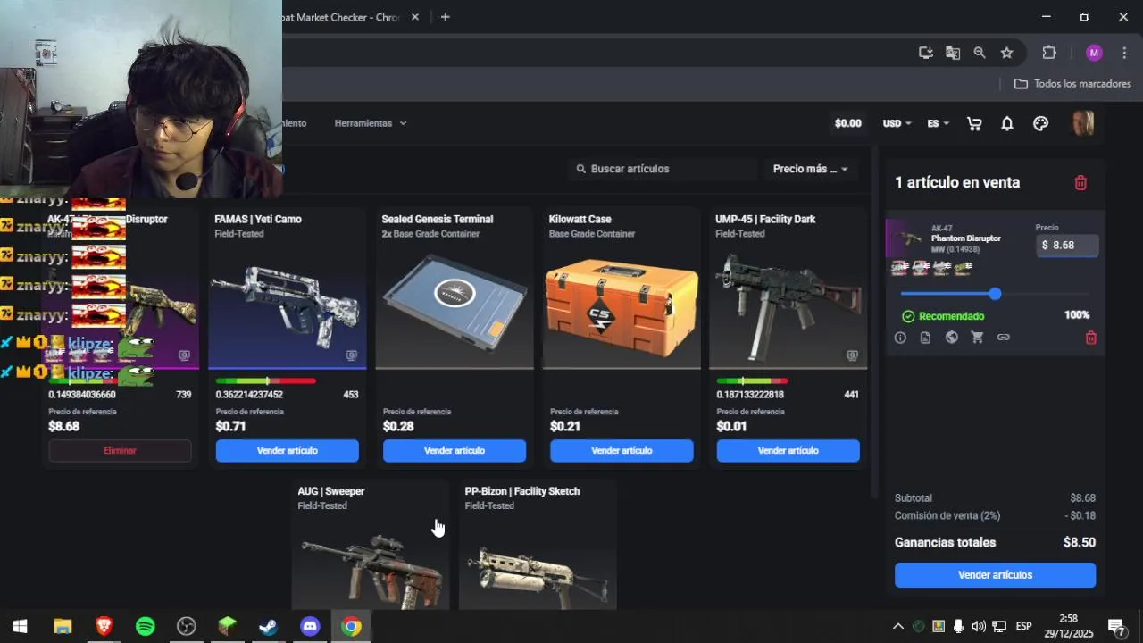Click the cart icon in AK-47 listing

(977, 338)
